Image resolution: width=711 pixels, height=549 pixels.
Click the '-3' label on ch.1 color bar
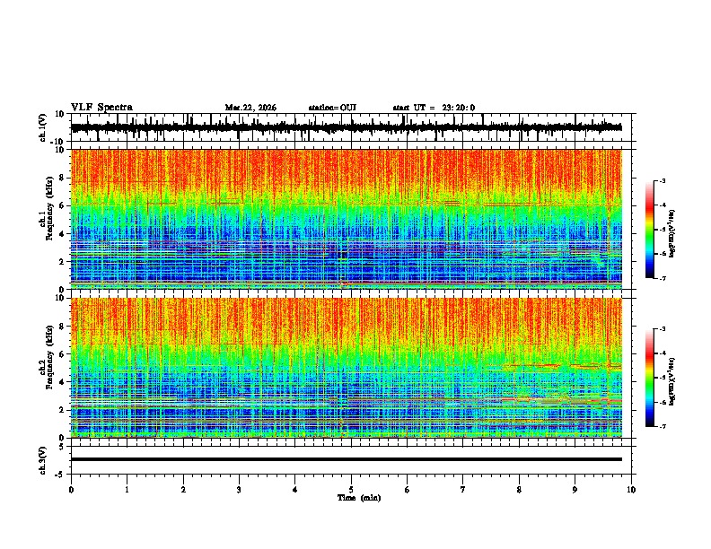click(662, 181)
